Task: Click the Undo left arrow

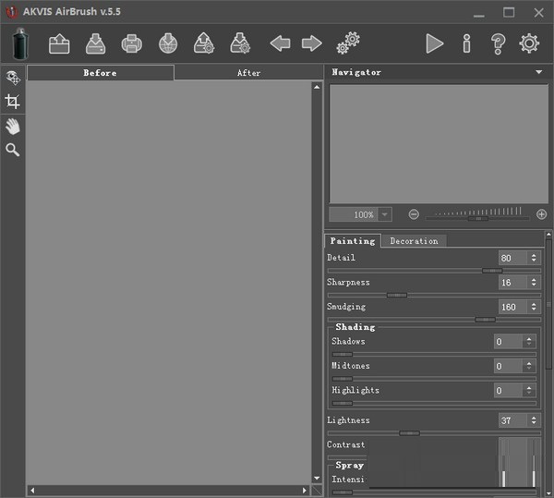Action: tap(280, 43)
